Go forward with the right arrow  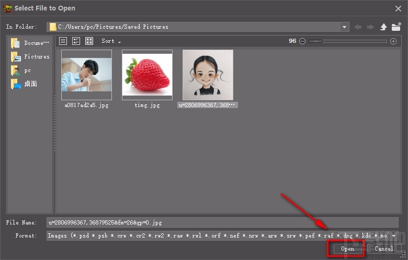[x=370, y=27]
